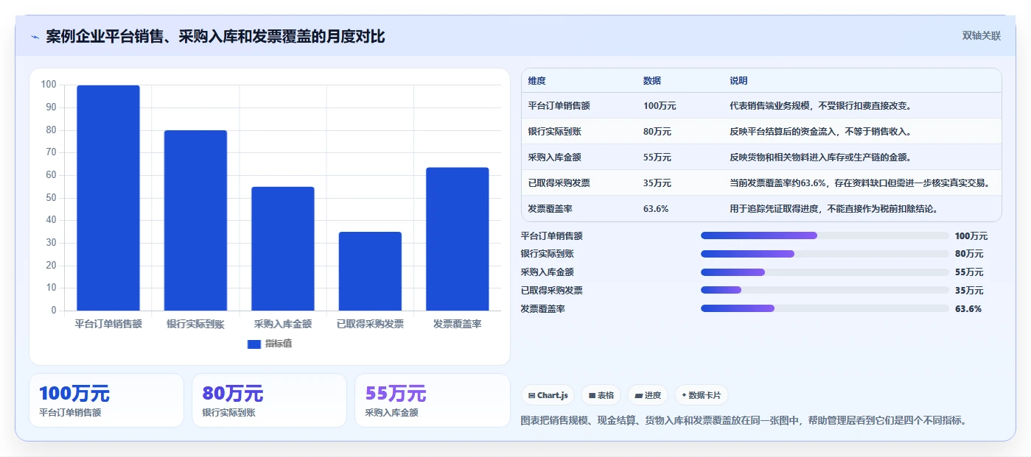Click the 进度 tag chip
Image resolution: width=1031 pixels, height=457 pixels.
coord(648,395)
